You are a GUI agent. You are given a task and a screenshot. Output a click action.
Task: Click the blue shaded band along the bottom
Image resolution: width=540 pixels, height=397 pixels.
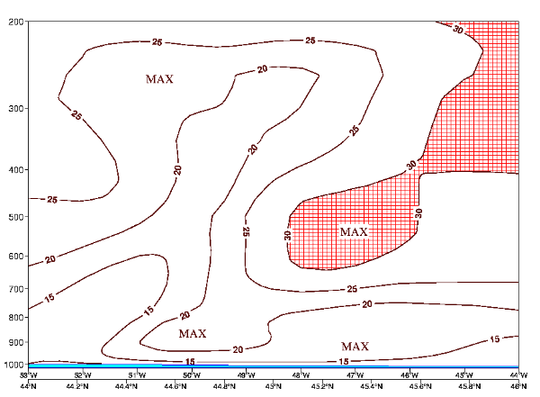pos(270,365)
